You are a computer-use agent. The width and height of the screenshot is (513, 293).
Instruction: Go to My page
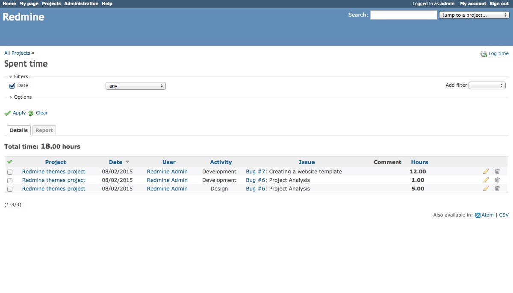(x=29, y=3)
